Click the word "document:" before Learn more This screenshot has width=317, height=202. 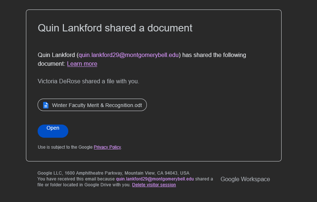[x=51, y=64]
